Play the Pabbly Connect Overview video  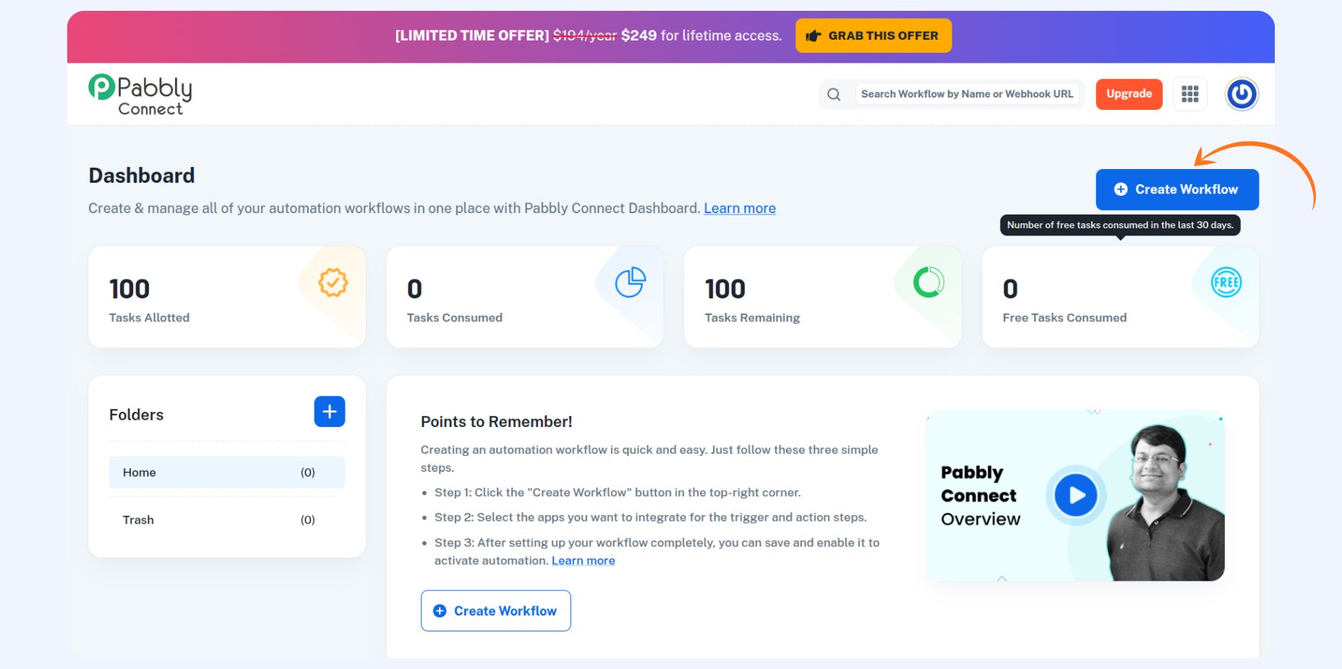tap(1075, 496)
